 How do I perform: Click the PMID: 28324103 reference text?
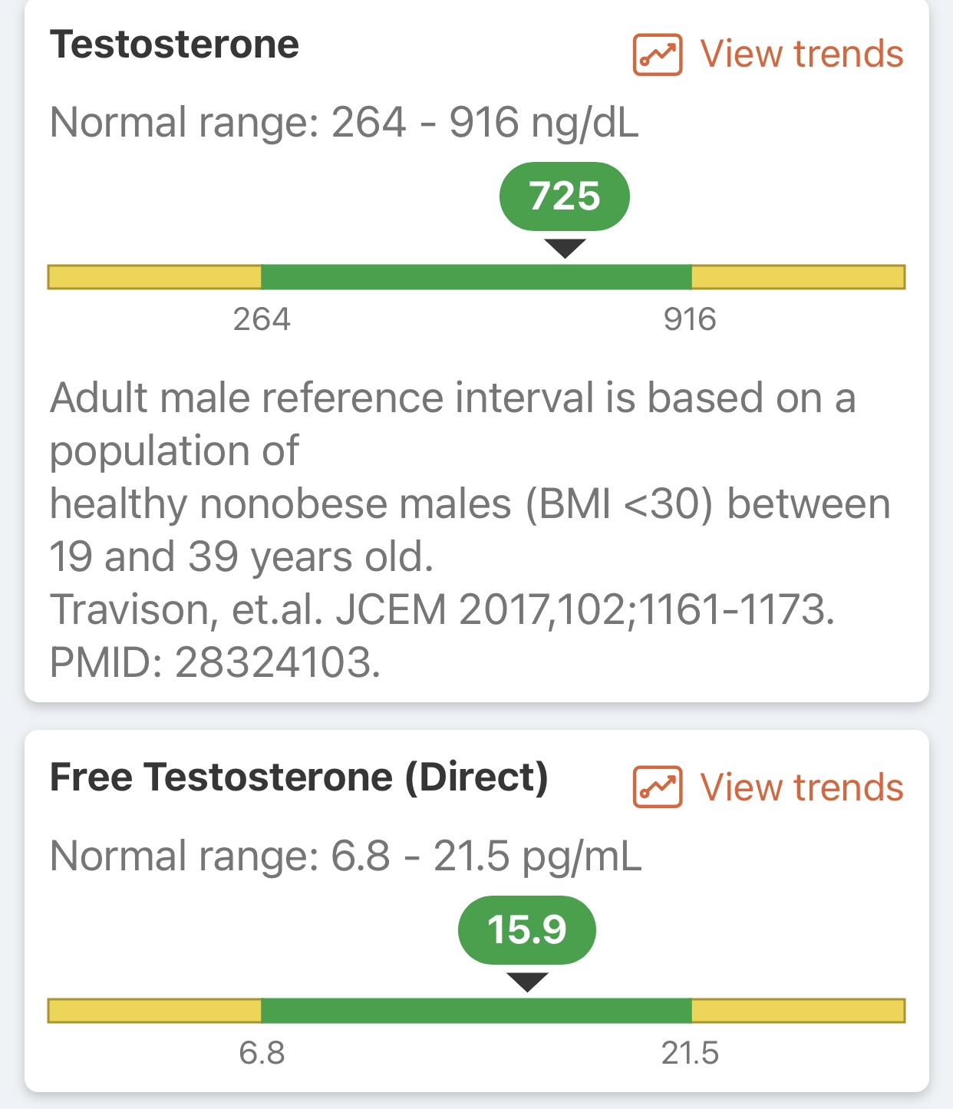tap(215, 662)
